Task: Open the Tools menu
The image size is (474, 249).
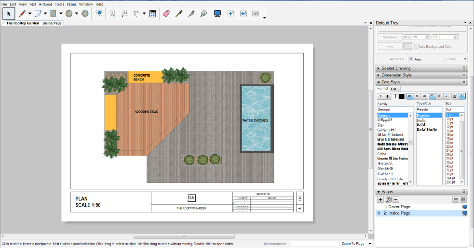Action: coord(59,4)
